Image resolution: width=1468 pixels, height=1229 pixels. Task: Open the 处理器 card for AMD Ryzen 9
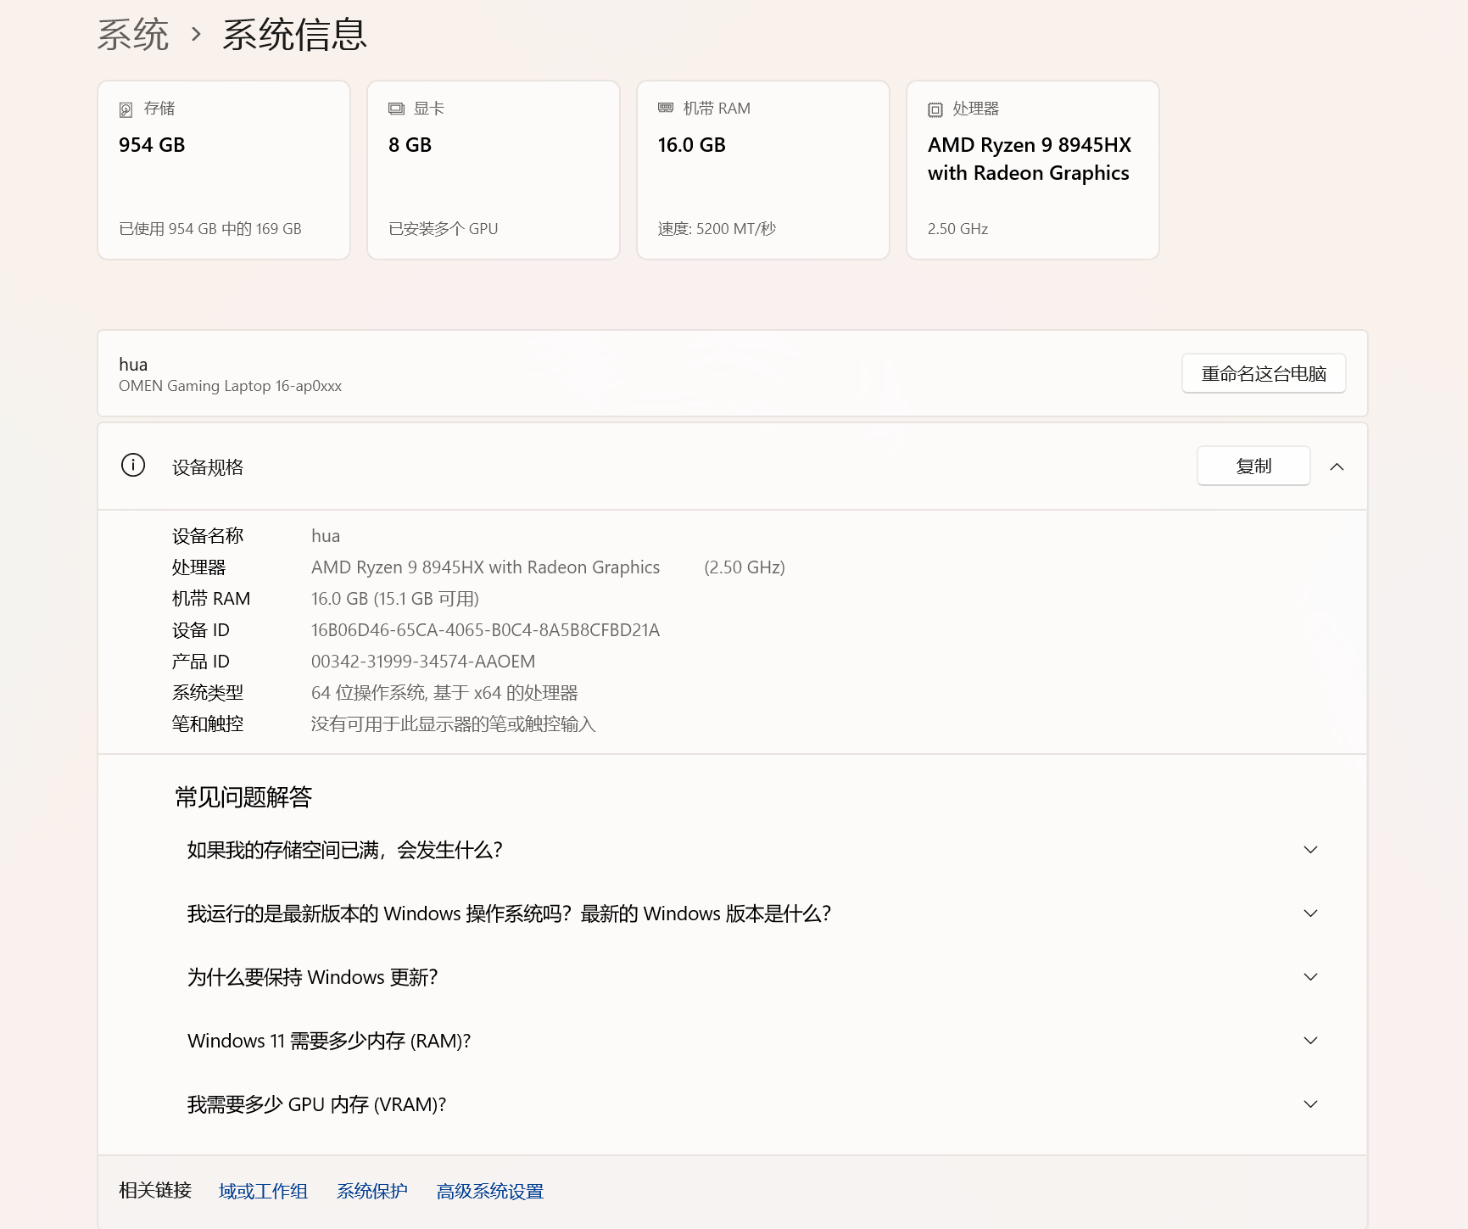tap(1031, 170)
